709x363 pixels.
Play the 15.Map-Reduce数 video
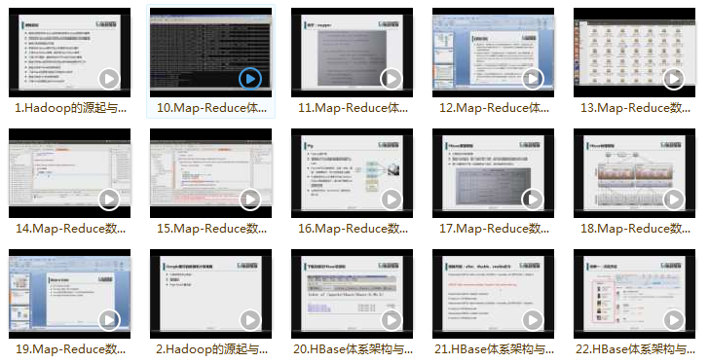click(250, 200)
